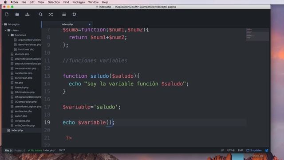Screen dimensions: 284x160
Task: Open for.php in tree
Action: pos(19,83)
